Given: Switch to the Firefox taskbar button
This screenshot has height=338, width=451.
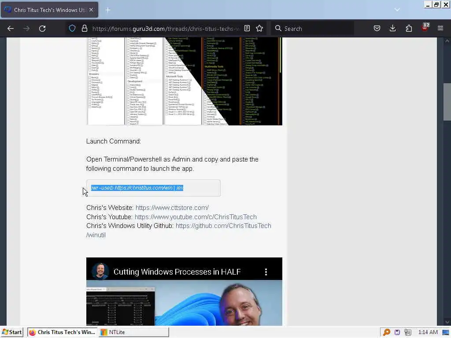Looking at the screenshot, I should point(63,332).
